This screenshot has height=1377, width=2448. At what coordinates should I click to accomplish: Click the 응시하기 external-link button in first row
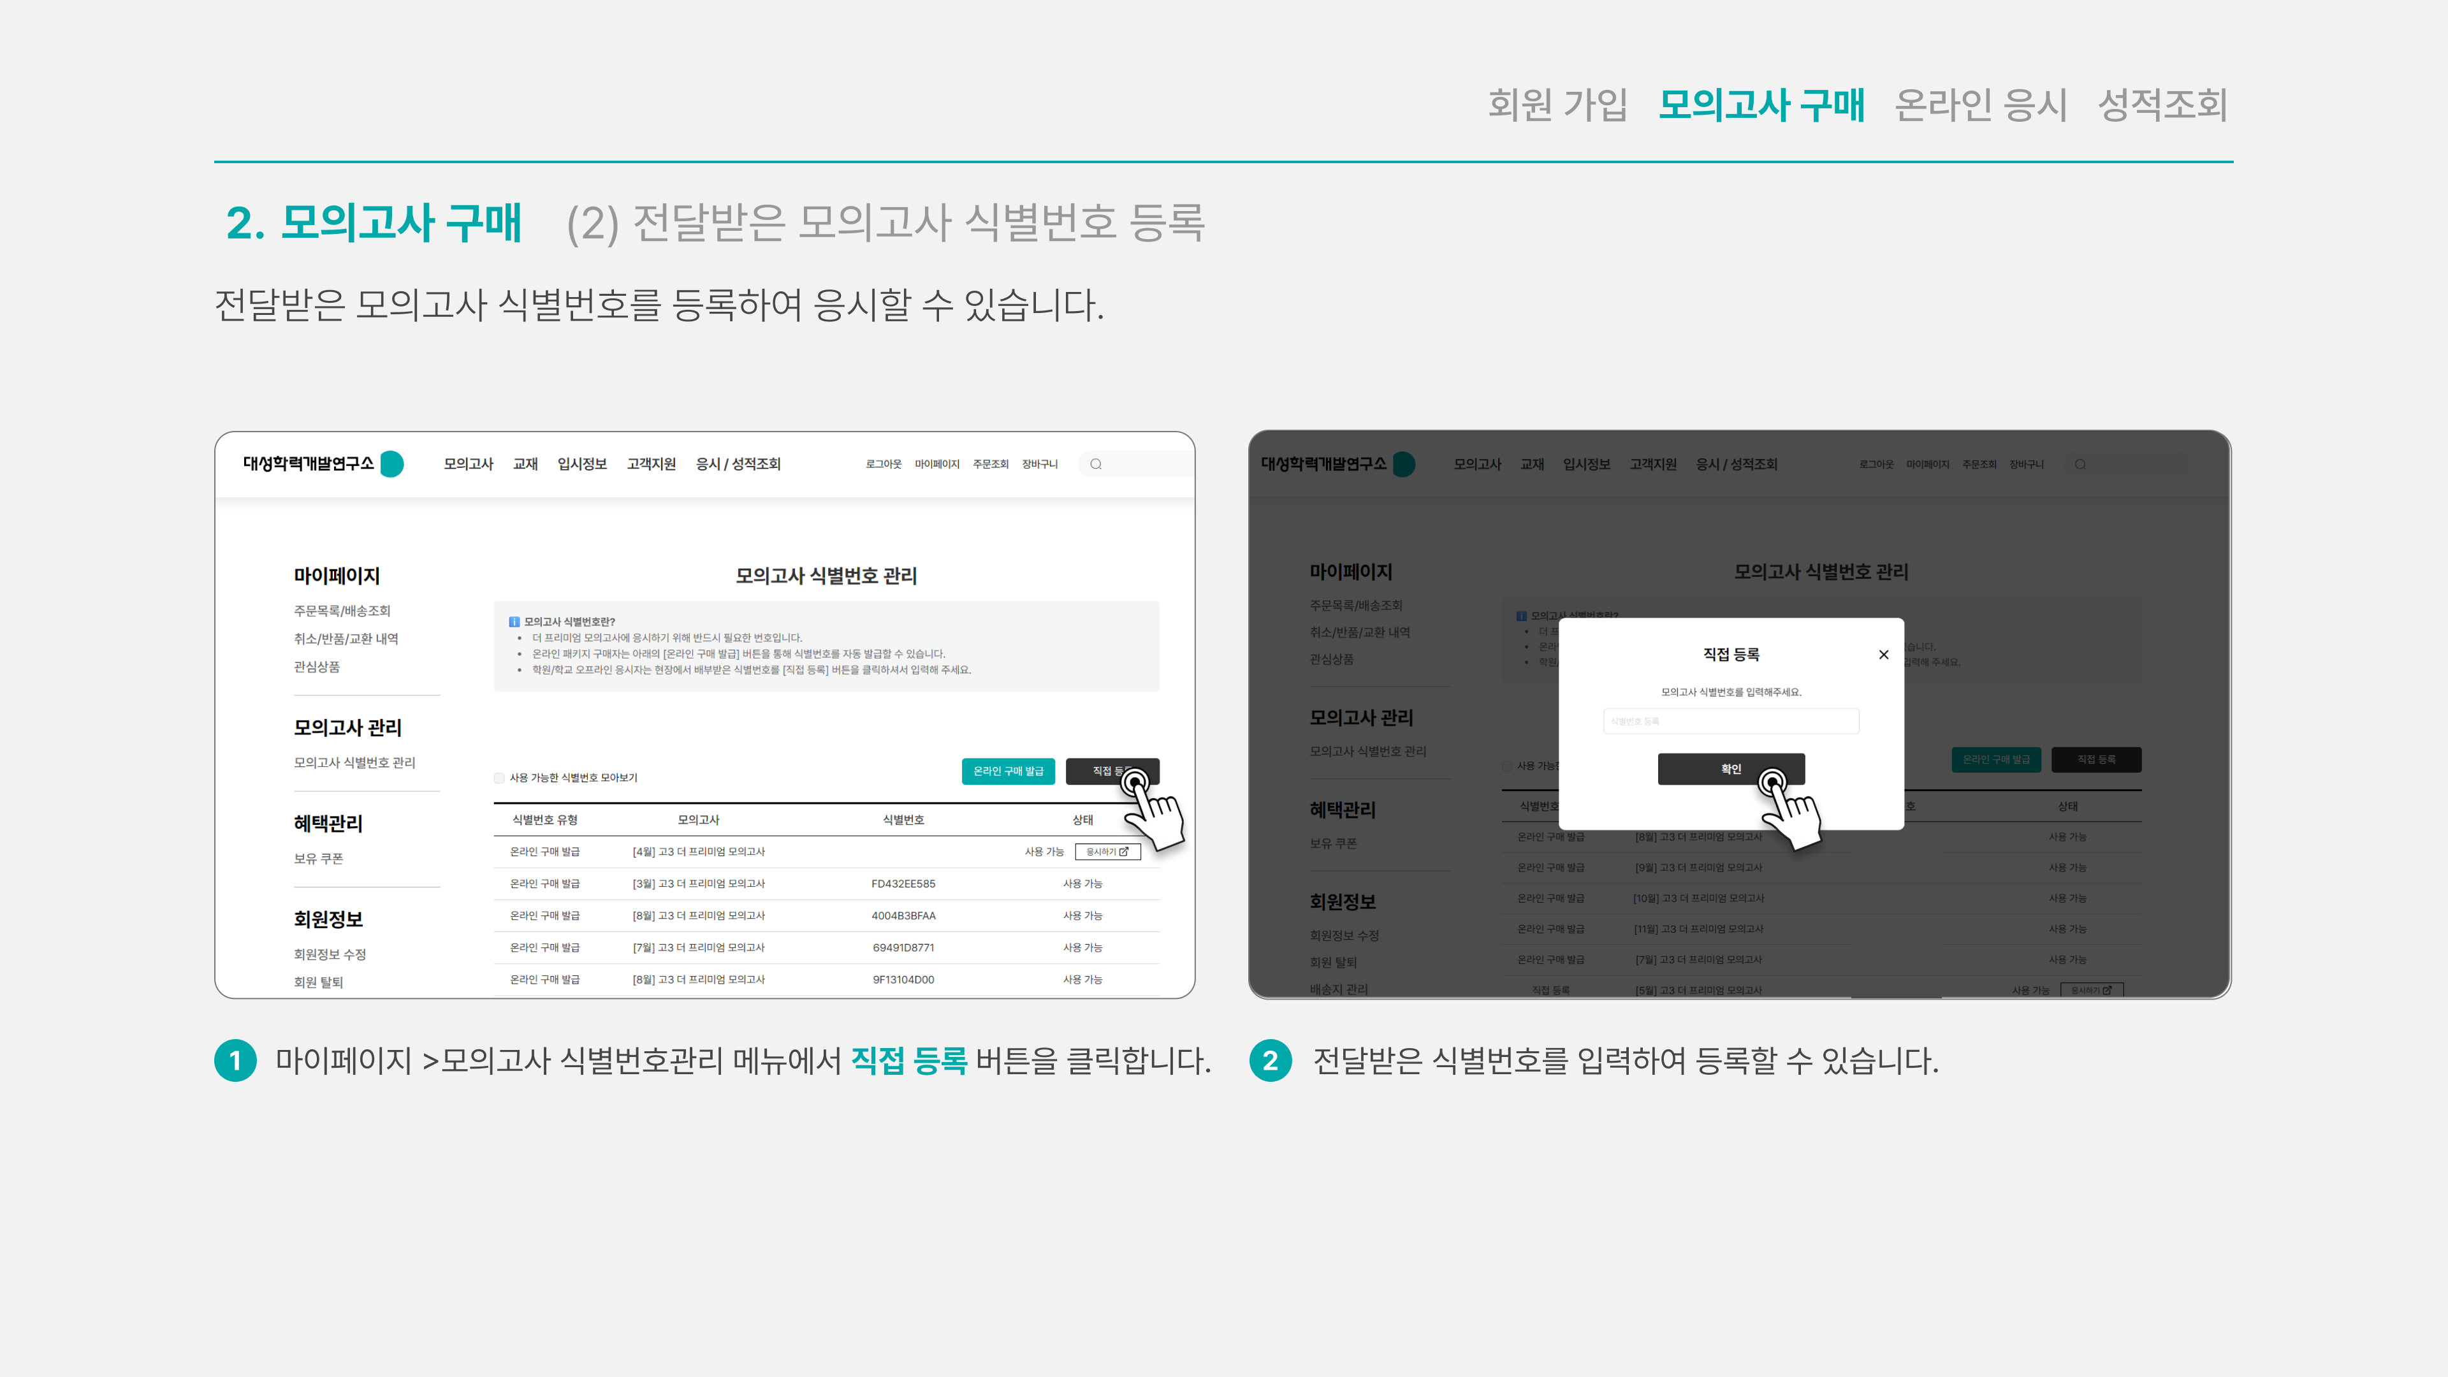(x=1107, y=852)
